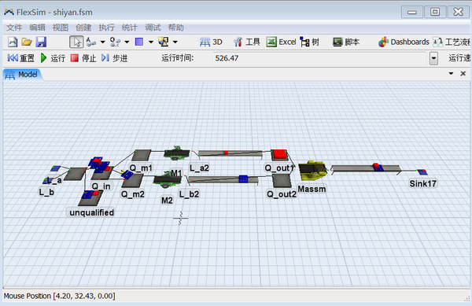
Task: Expand the connect objects tool dropdown arrow
Action: [x=102, y=42]
